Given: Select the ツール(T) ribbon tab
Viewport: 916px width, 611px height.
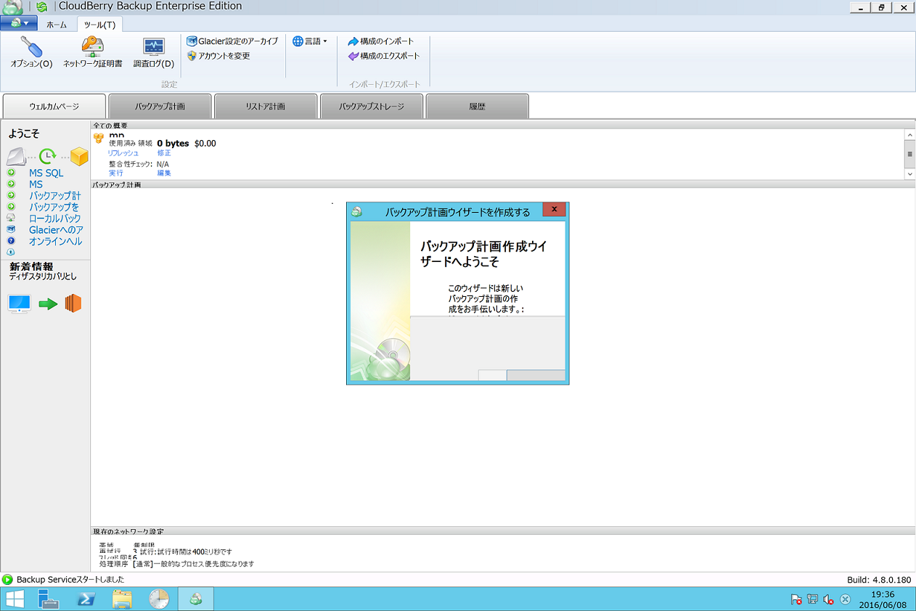Looking at the screenshot, I should click(99, 25).
